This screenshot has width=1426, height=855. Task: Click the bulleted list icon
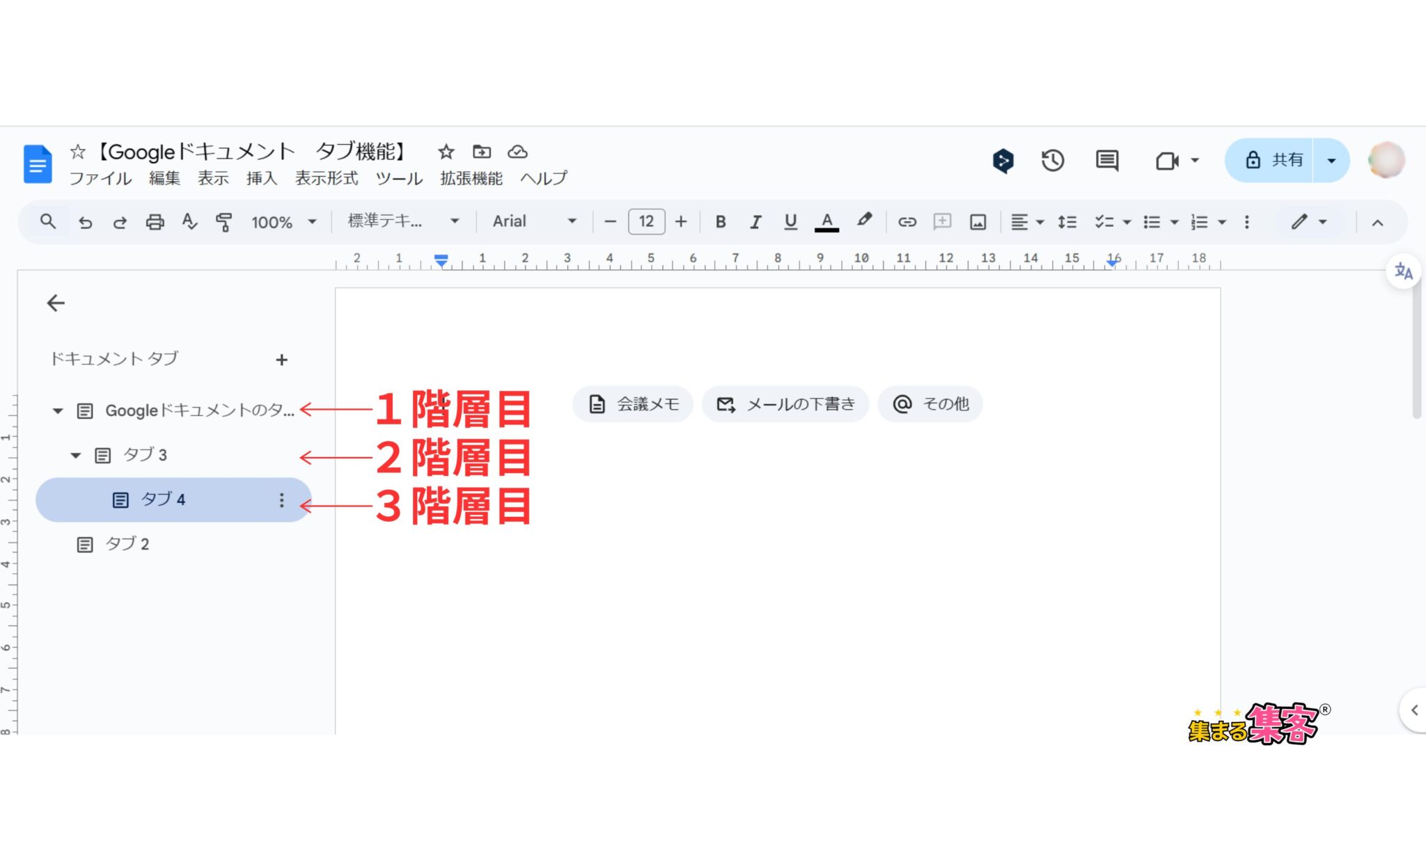tap(1152, 222)
